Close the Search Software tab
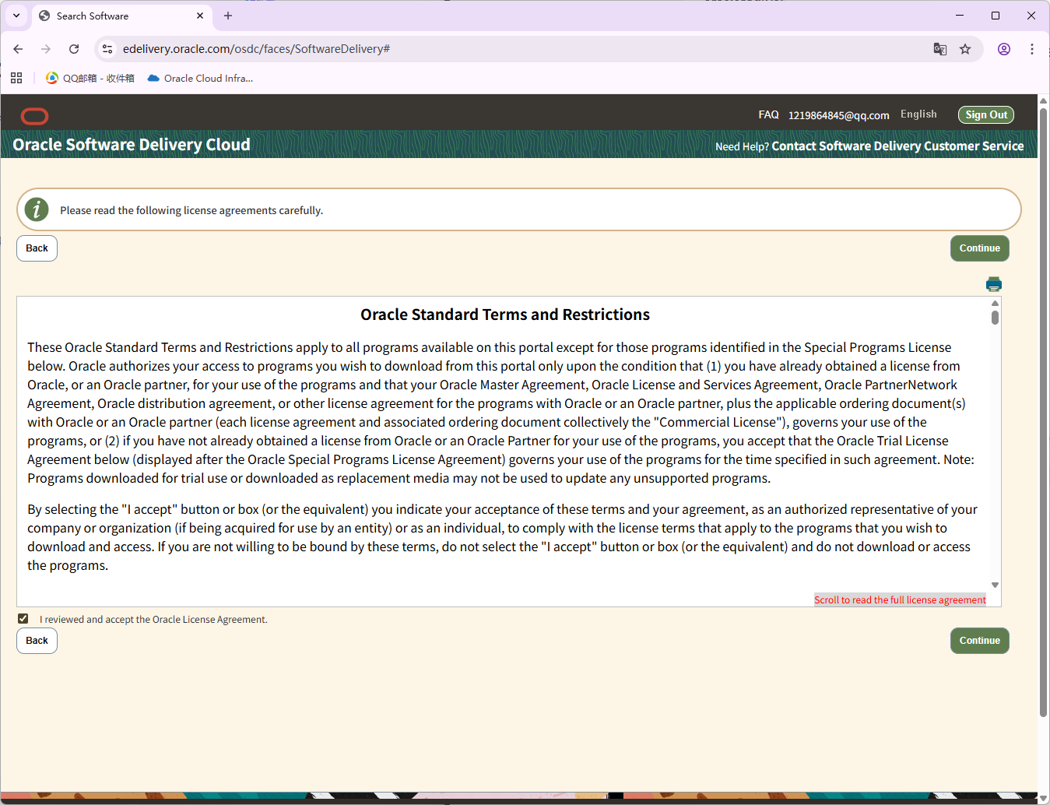 point(200,16)
